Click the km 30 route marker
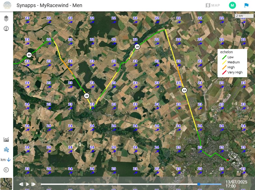255x190 pixels. tap(87, 96)
